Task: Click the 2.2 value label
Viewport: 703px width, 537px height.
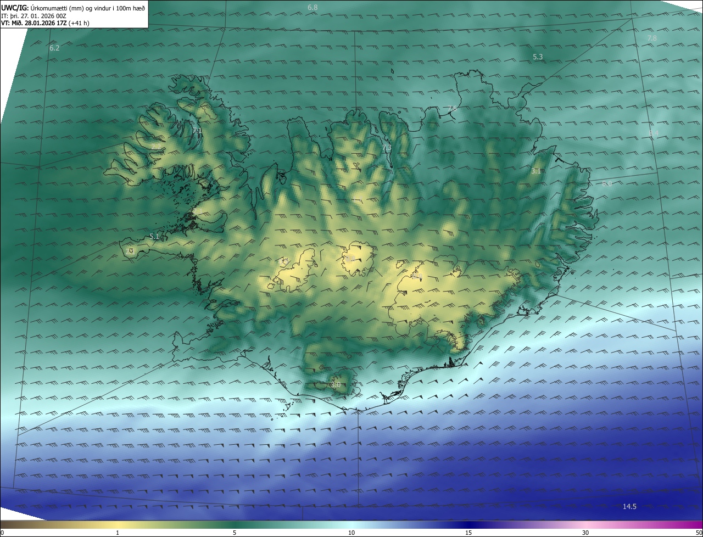Action: [x=156, y=147]
